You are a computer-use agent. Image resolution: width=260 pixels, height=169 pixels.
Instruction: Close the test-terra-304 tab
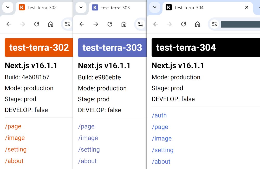pyautogui.click(x=247, y=7)
